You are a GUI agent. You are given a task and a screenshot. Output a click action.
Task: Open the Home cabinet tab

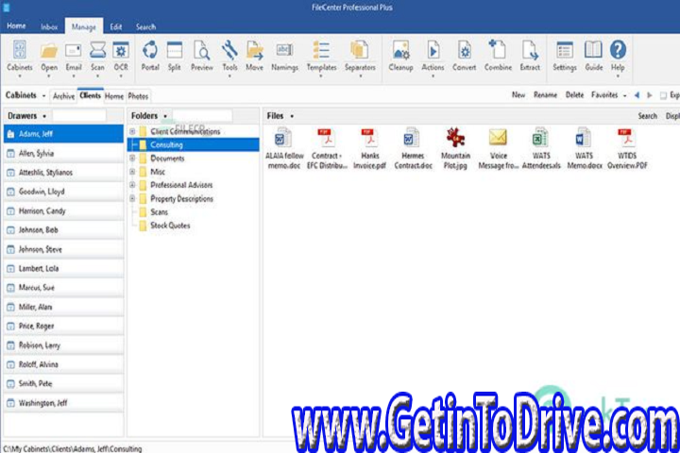114,96
